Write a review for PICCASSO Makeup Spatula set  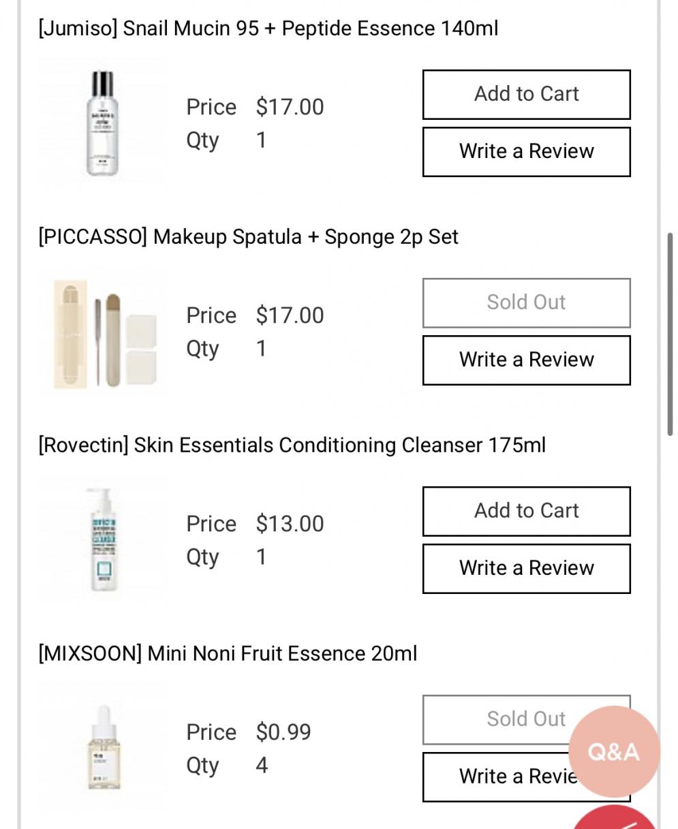coord(527,360)
